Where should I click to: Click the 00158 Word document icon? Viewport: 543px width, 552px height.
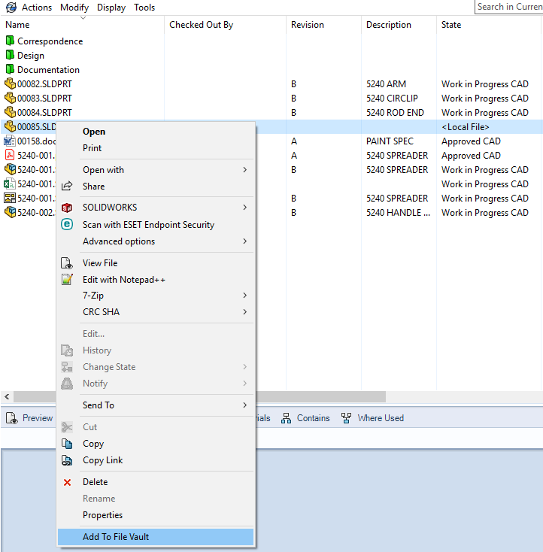tap(10, 141)
